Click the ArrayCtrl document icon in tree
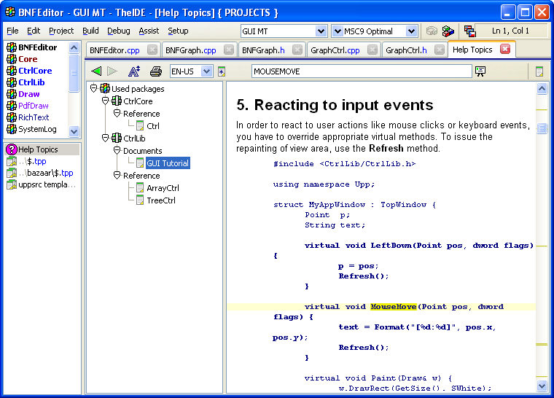Image resolution: width=554 pixels, height=398 pixels. [x=140, y=188]
